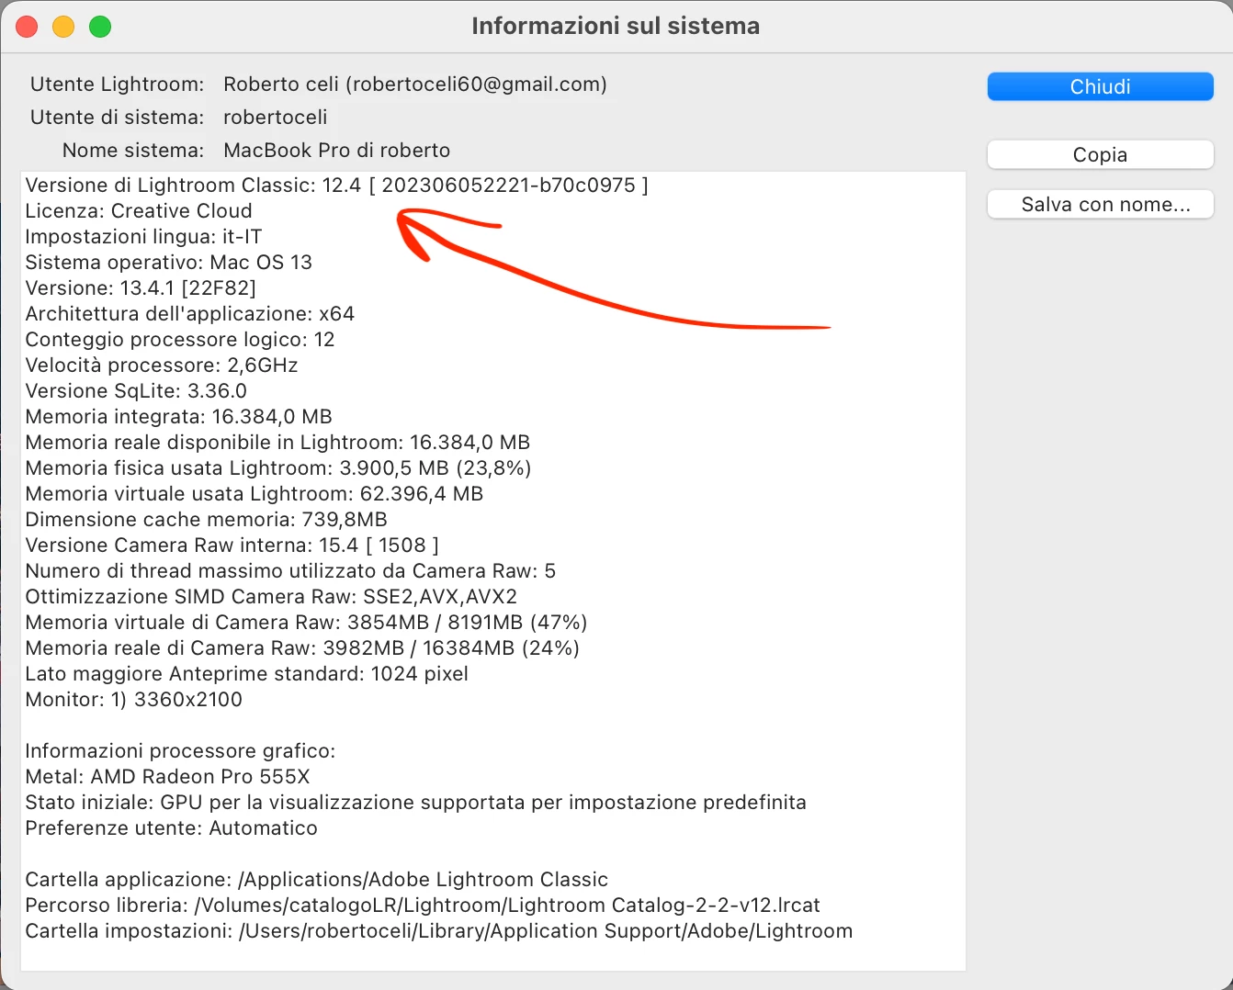
Task: Select the Dimensione cache memoria: 739,8MB line
Action: pyautogui.click(x=206, y=520)
